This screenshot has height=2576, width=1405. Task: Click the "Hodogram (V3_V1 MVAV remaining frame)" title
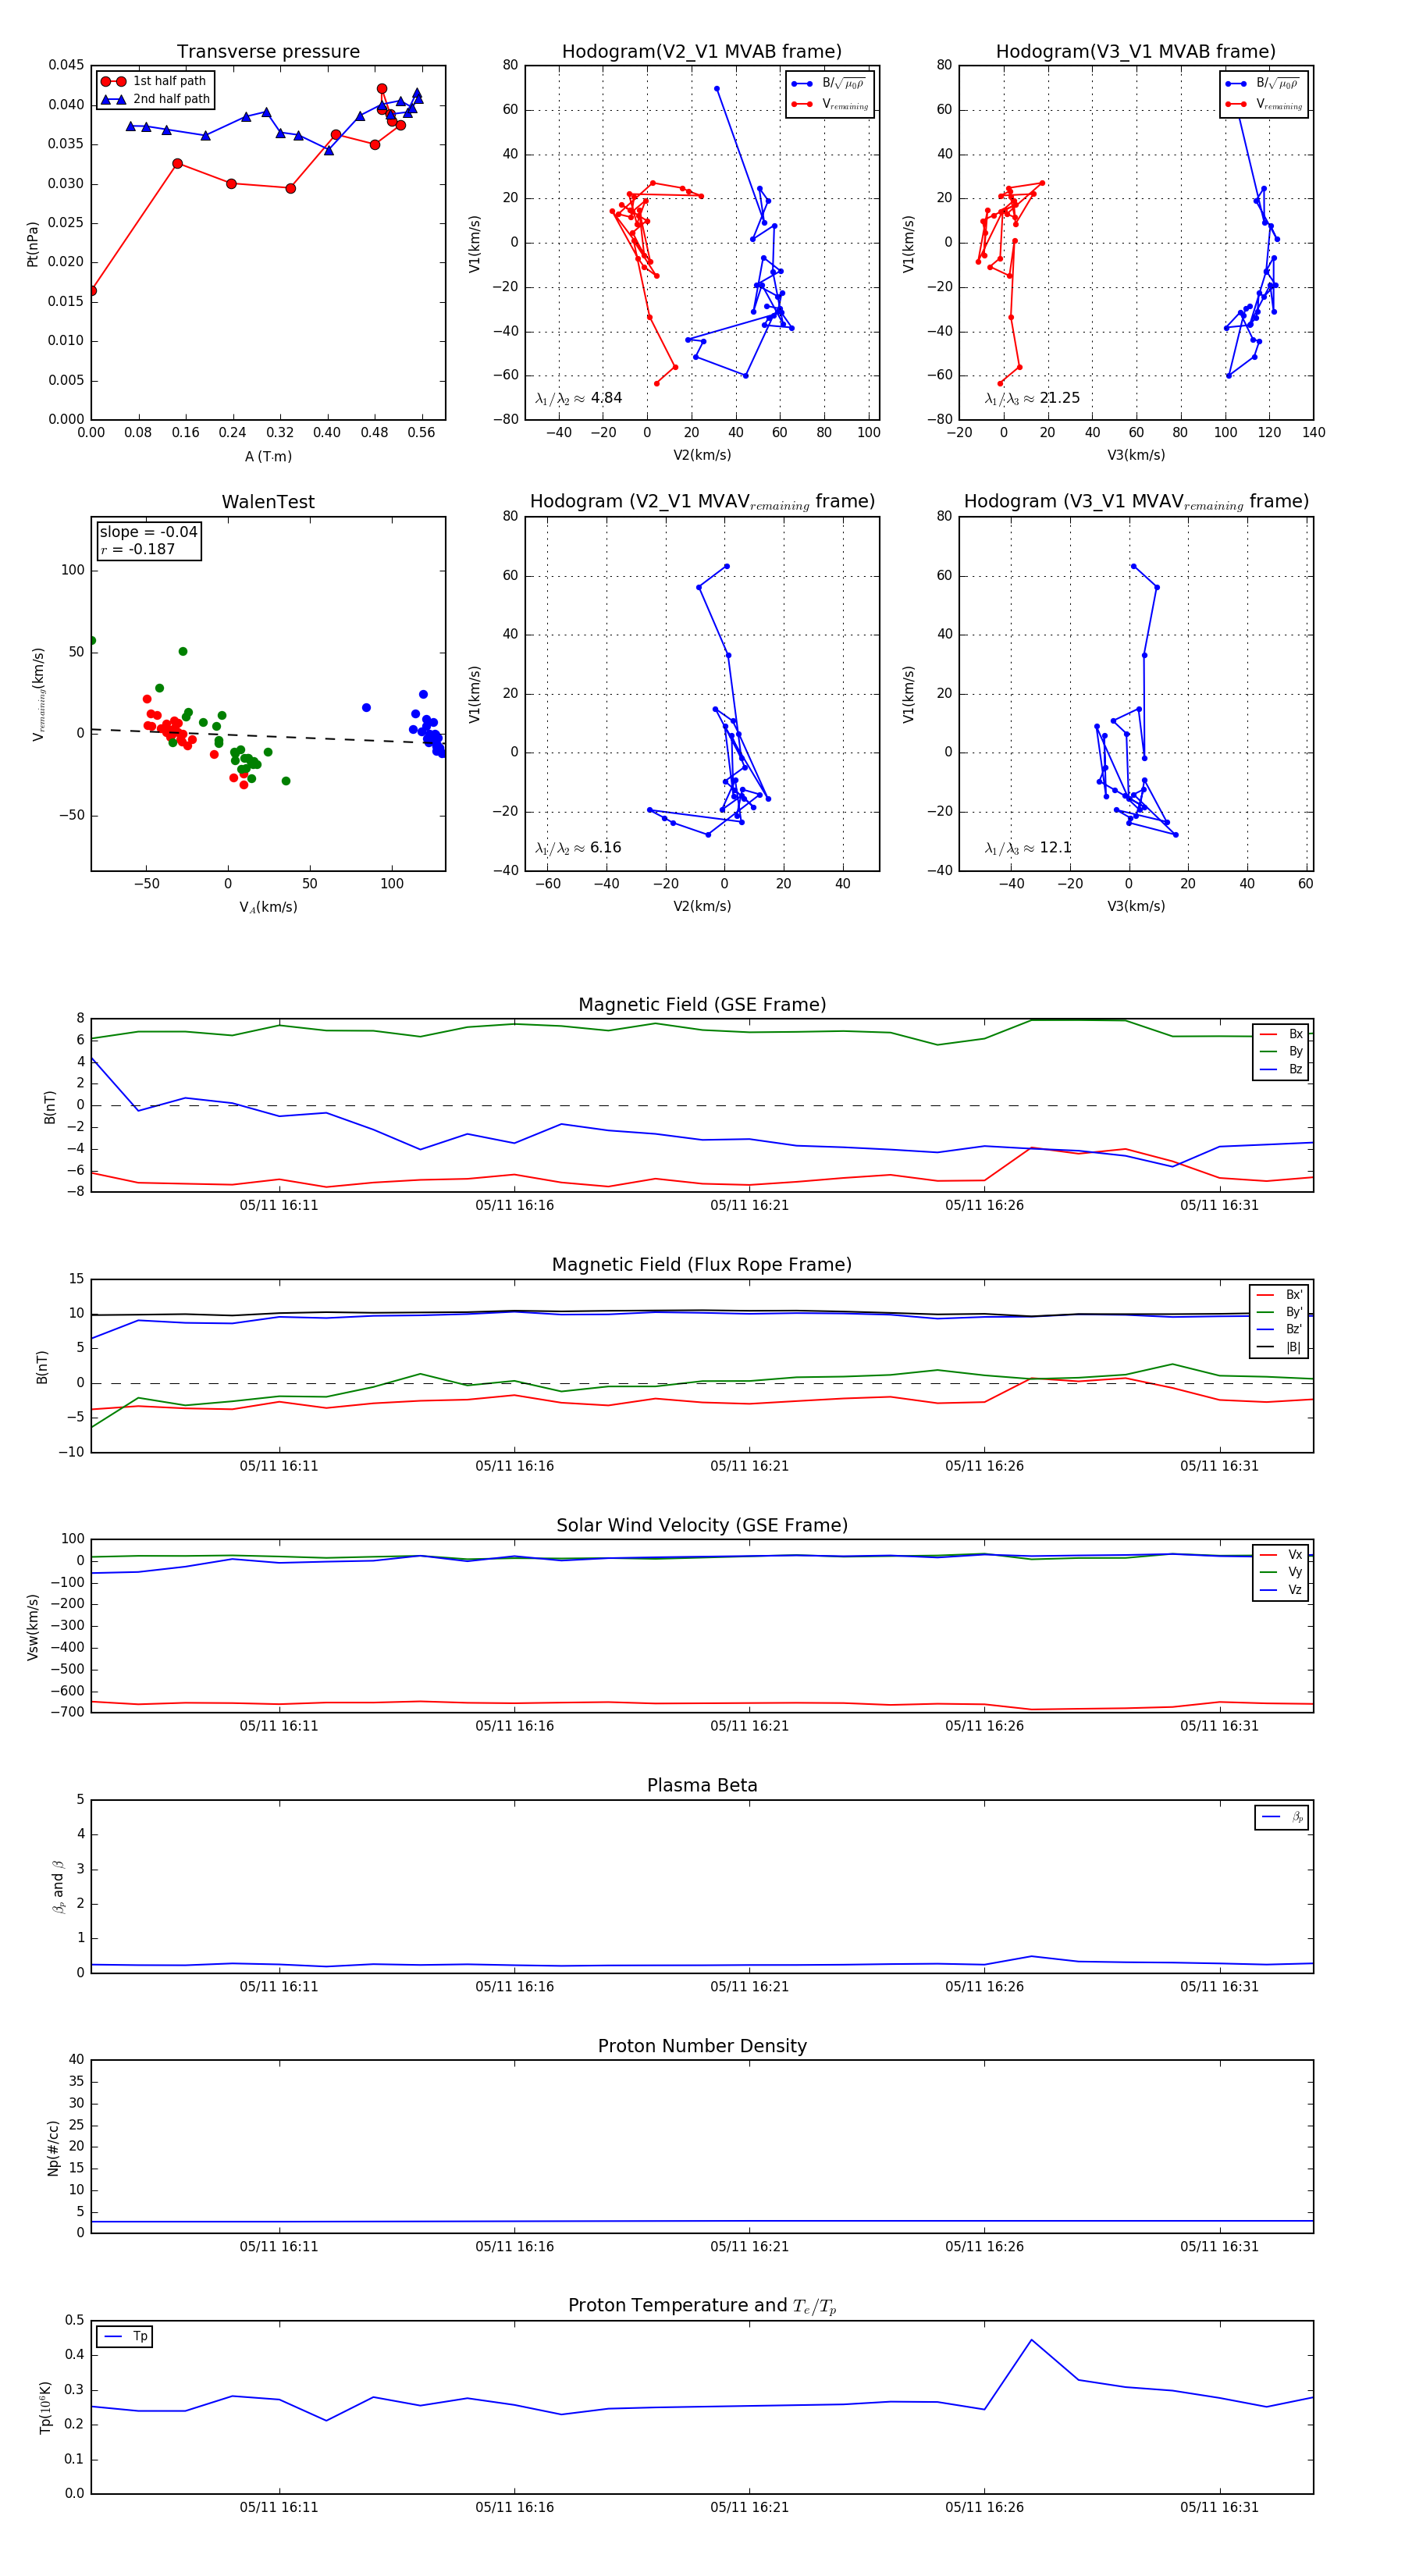click(x=1136, y=502)
